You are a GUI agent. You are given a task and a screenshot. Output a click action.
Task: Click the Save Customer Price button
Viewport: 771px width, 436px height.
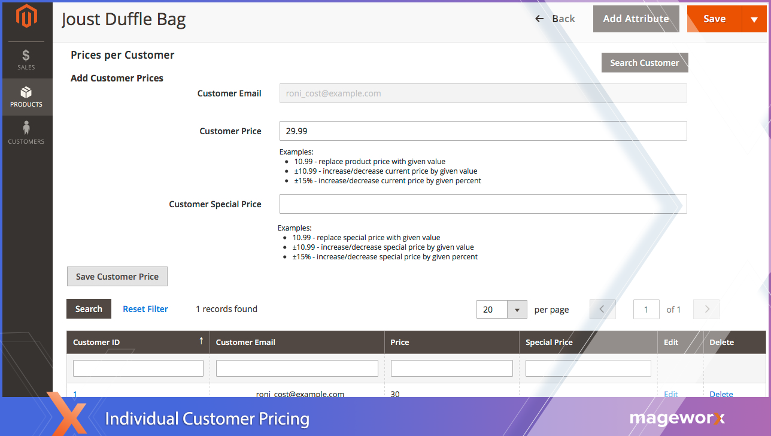(x=117, y=277)
